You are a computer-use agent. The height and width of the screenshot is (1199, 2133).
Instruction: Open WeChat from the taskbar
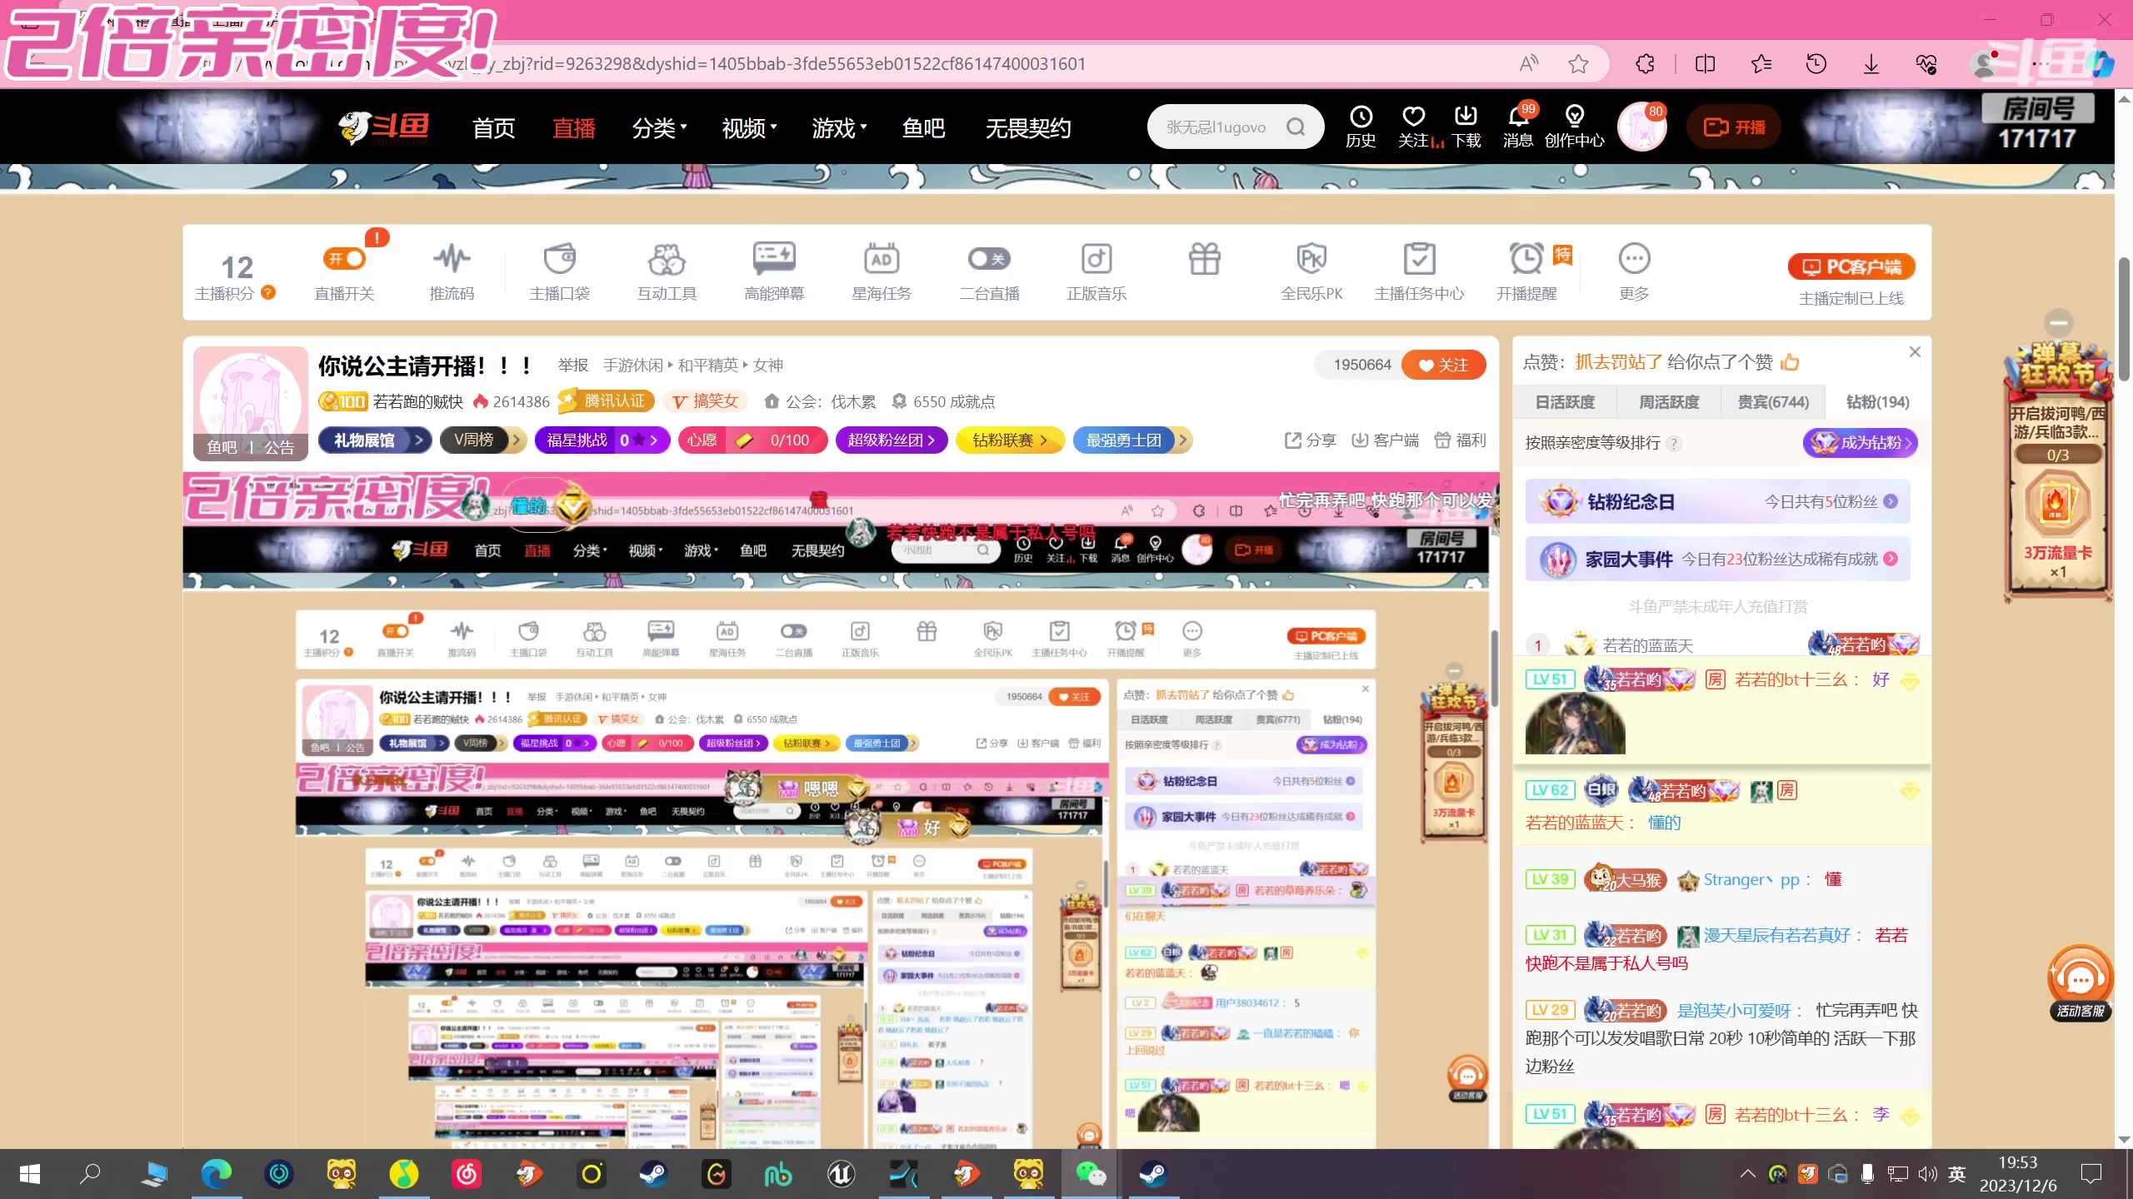point(1091,1174)
